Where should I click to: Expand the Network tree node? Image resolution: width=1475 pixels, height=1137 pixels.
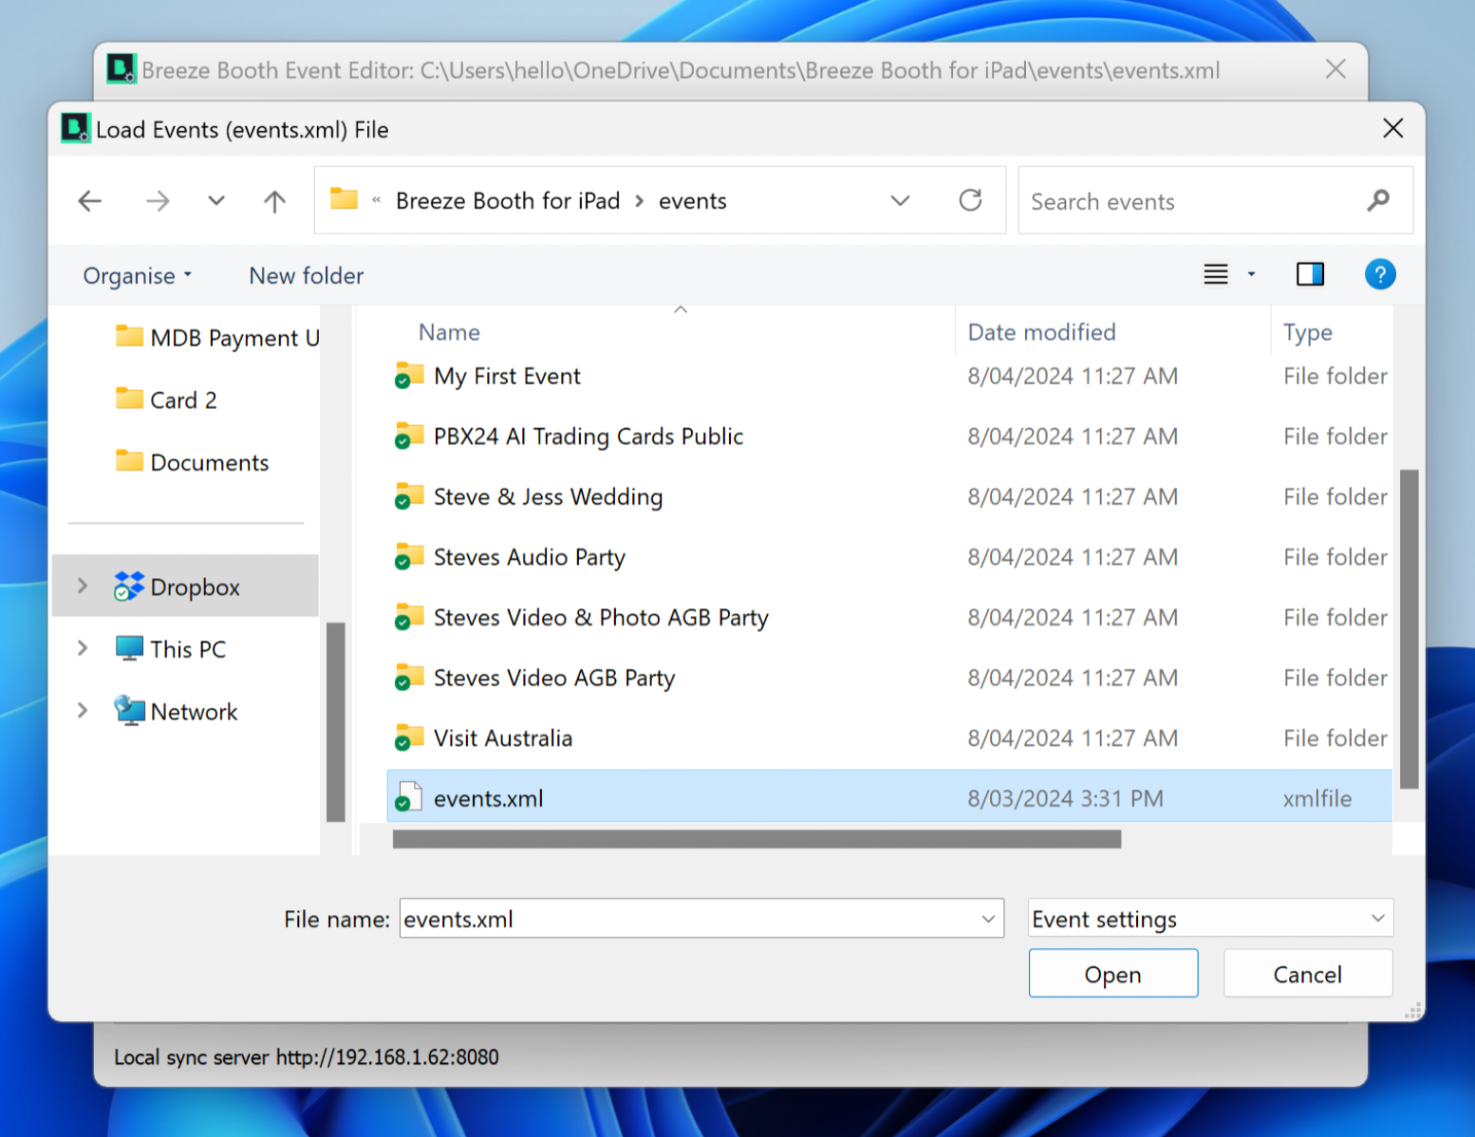pos(83,711)
